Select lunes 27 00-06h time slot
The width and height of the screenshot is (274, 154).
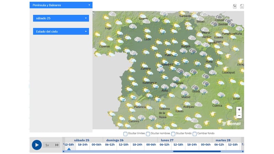151,144
